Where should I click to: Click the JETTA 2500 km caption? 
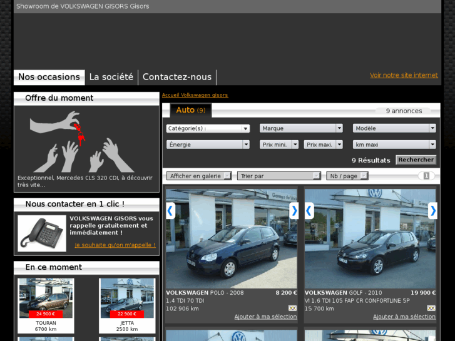click(127, 326)
